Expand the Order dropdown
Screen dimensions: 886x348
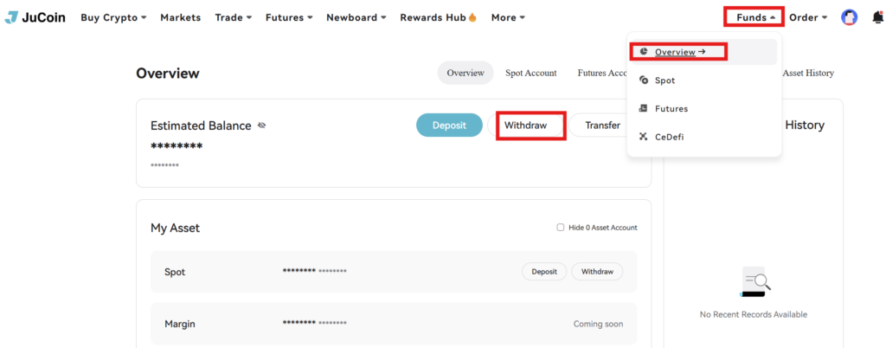(x=808, y=17)
